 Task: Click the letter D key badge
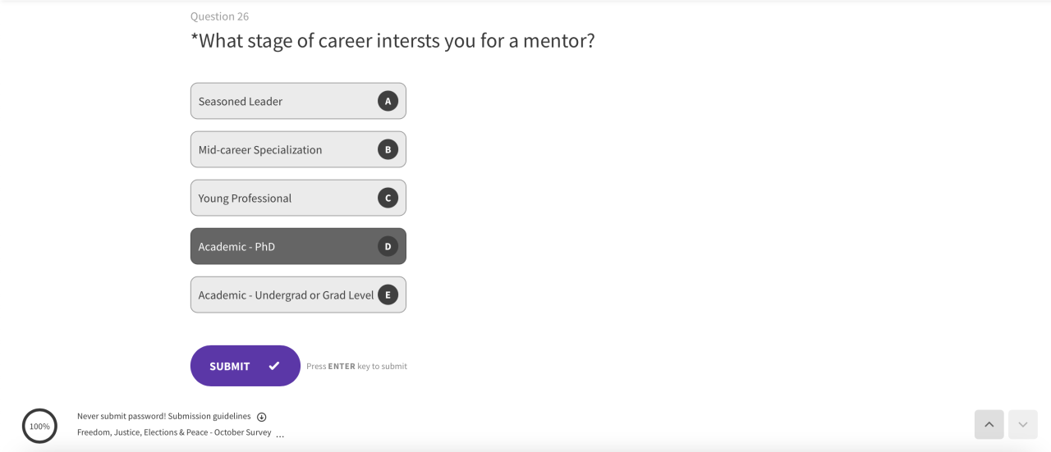pos(388,246)
